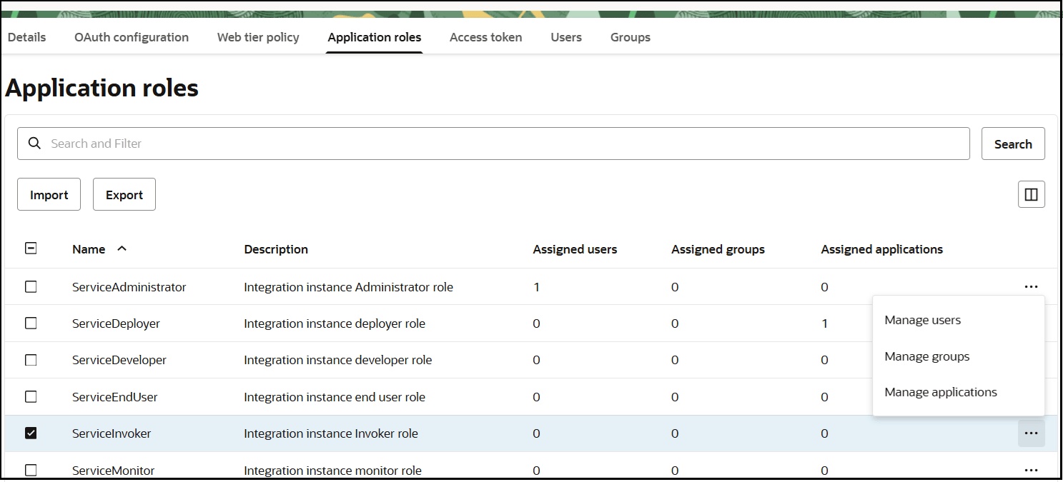Viewport: 1063px width, 482px height.
Task: Select Manage users from the menu
Action: click(x=922, y=319)
